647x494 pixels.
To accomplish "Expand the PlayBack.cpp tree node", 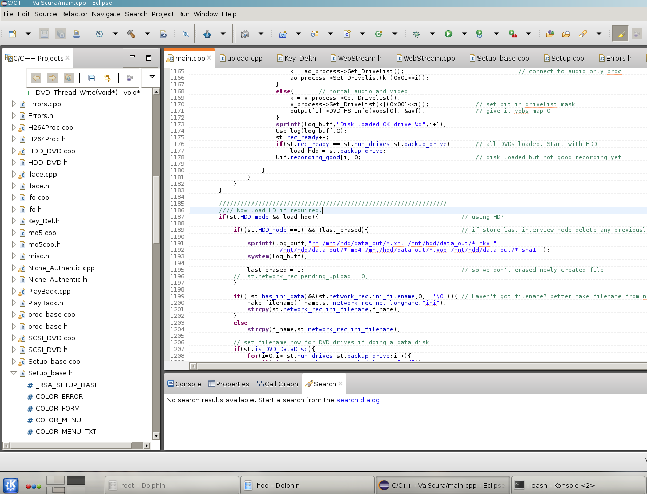I will coord(14,291).
